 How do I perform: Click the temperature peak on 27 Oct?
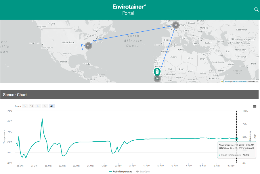[42, 119]
